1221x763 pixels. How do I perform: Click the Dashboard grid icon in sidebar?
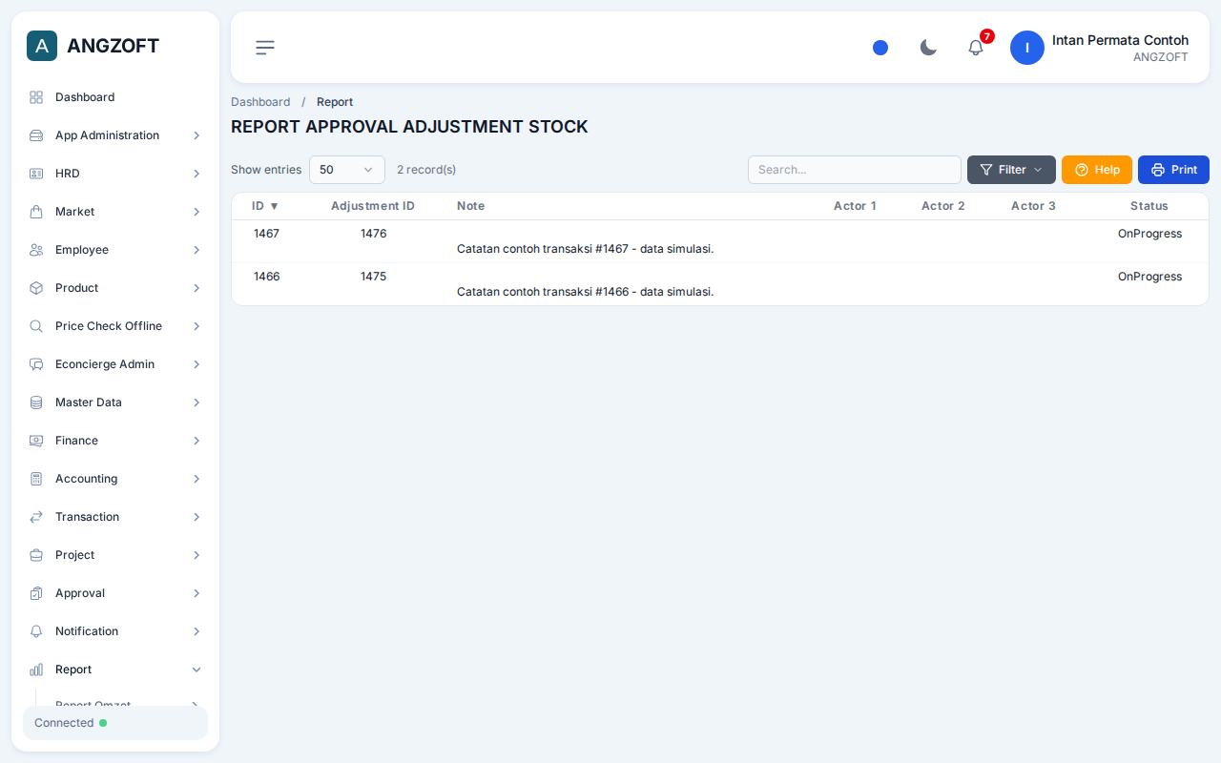36,97
